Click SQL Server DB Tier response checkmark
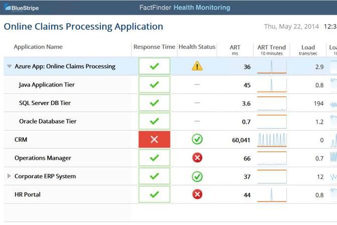This screenshot has height=225, width=337. click(155, 103)
